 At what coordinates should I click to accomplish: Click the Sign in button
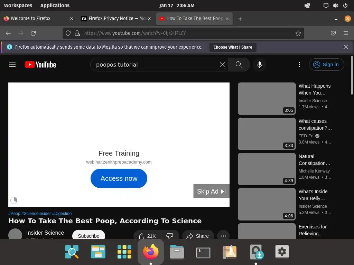(x=326, y=65)
